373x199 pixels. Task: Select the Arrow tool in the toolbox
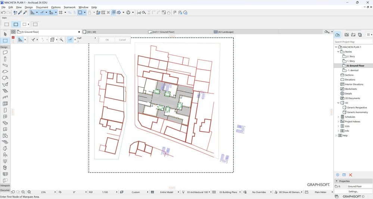(5, 34)
